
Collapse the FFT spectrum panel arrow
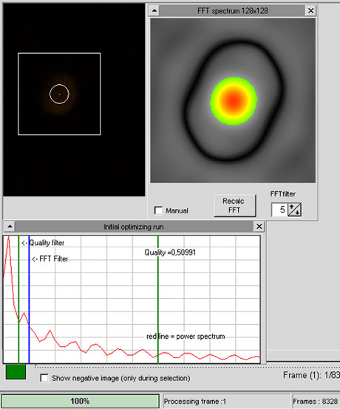point(154,10)
